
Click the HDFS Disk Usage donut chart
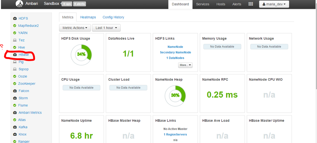pos(81,54)
